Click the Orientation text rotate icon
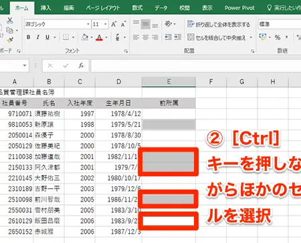This screenshot has width=301, height=243. pyautogui.click(x=169, y=24)
